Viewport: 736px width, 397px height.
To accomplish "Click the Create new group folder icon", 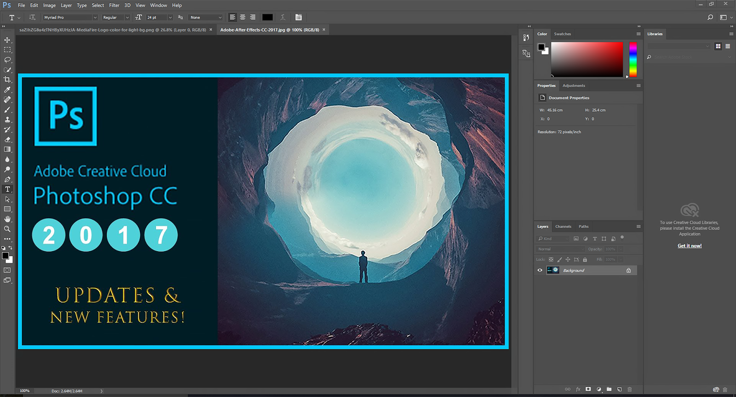I will pyautogui.click(x=609, y=389).
